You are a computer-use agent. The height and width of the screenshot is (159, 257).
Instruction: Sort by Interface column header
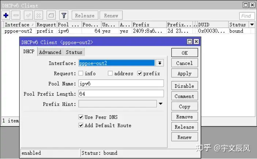tap(20, 25)
